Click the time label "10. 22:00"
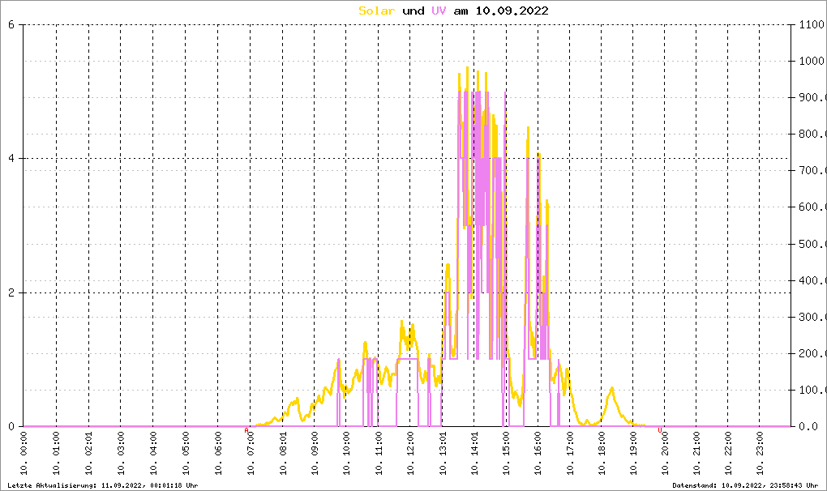Viewport: 827px width, 491px height. [728, 454]
